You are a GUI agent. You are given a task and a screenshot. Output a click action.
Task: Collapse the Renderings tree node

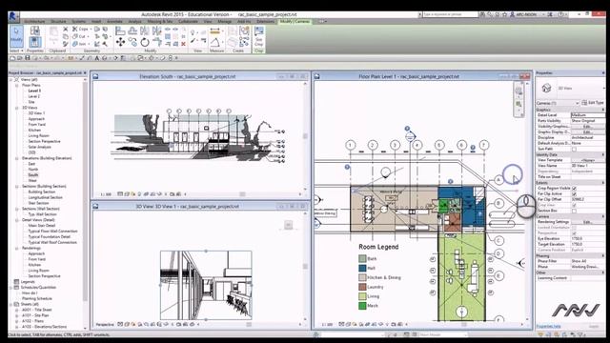(x=17, y=248)
